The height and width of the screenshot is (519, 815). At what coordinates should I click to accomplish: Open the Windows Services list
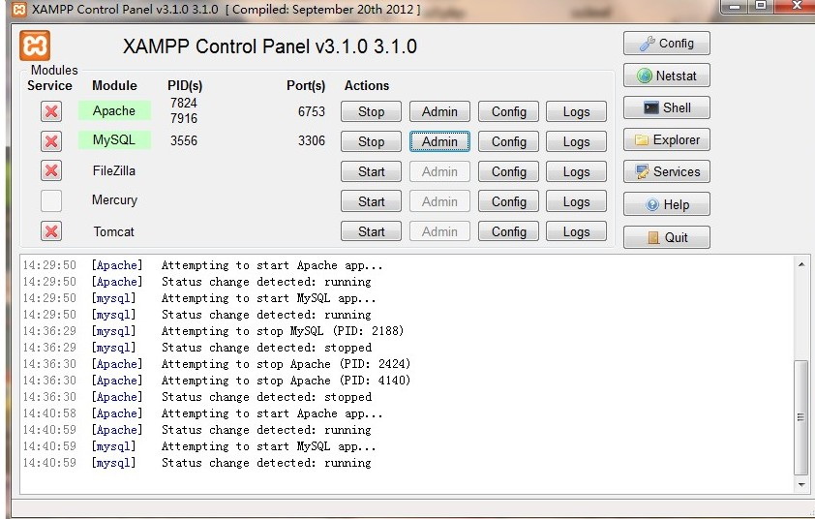(x=666, y=171)
